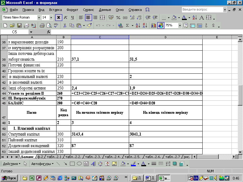Open the Вставка menu
Screen dimensions: 243x182
(x=56, y=10)
